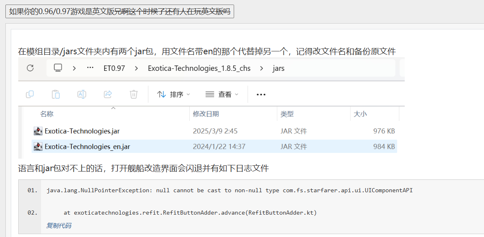This screenshot has height=237, width=484.
Task: Click the Delete trash icon
Action: coord(134,94)
